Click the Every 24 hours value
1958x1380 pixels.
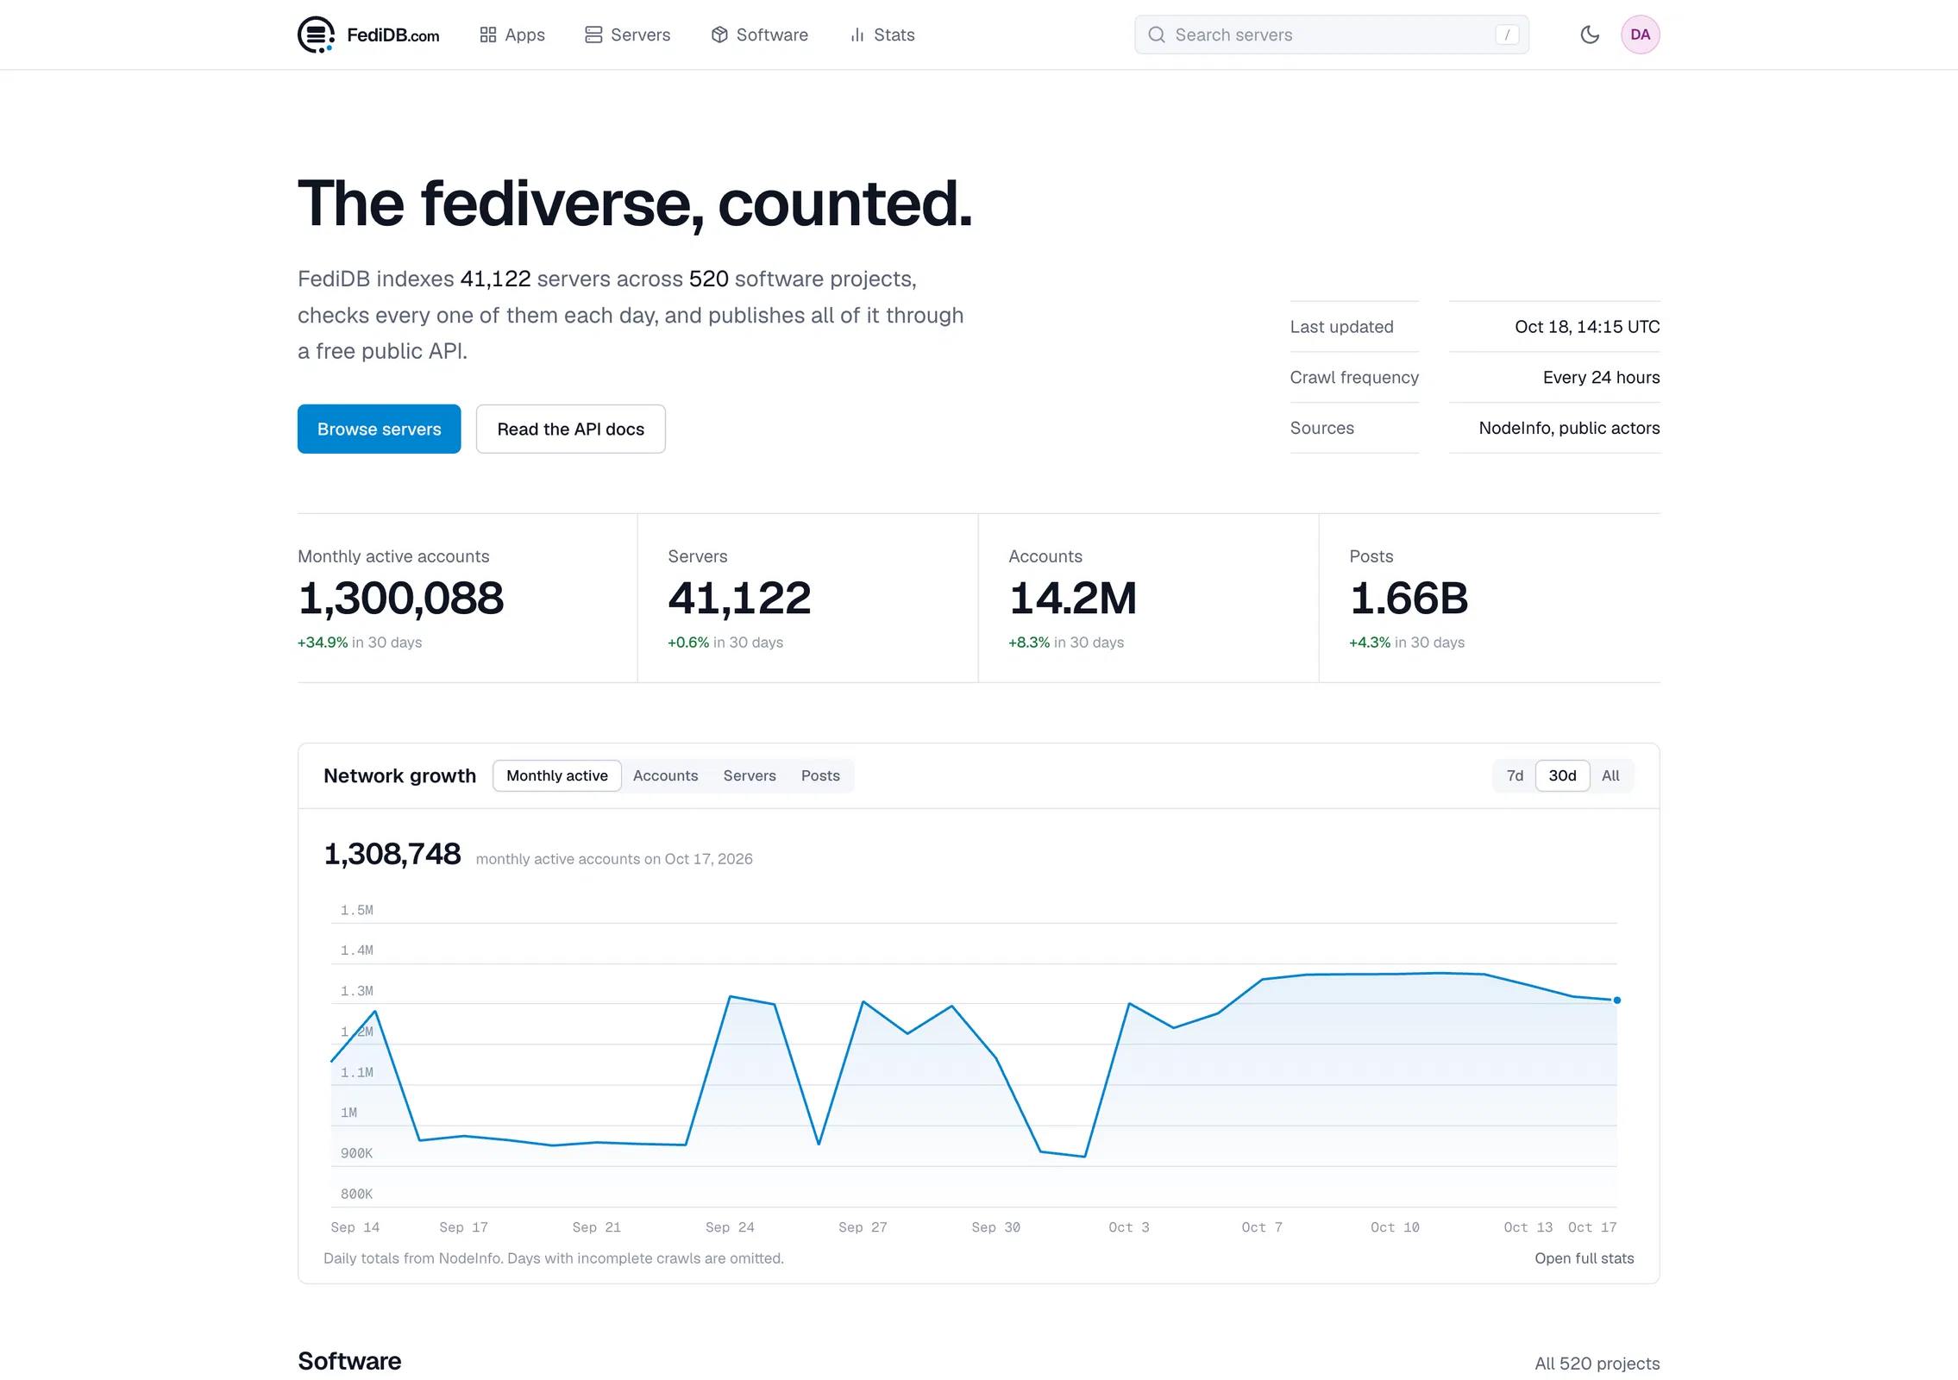1602,377
